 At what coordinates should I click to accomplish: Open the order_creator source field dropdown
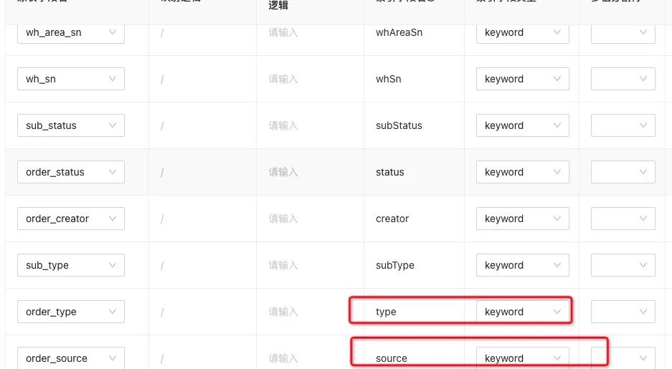[70, 219]
